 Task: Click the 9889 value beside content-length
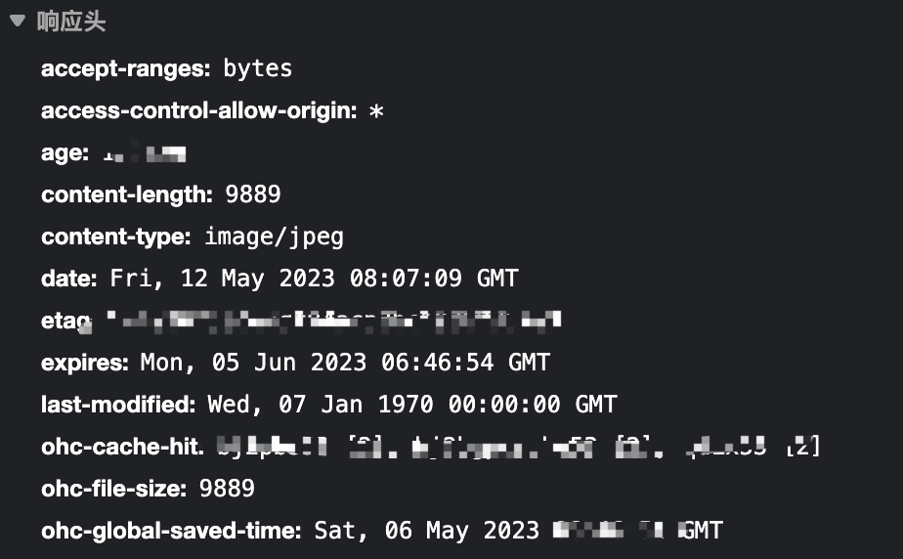(253, 194)
